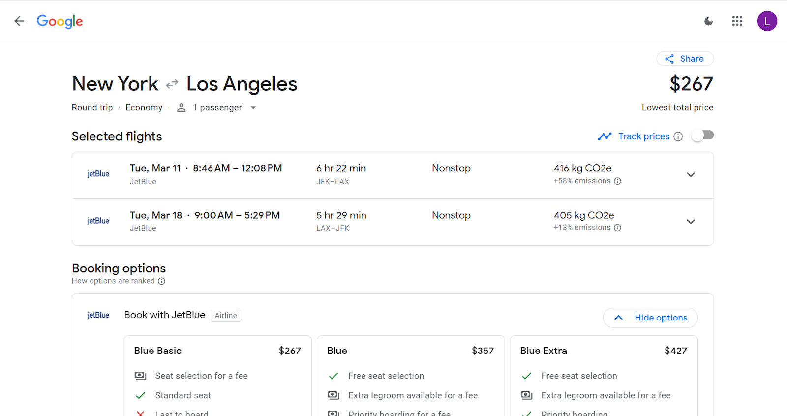Image resolution: width=787 pixels, height=416 pixels.
Task: Expand the Tue, Mar 18 flight details
Action: (691, 222)
